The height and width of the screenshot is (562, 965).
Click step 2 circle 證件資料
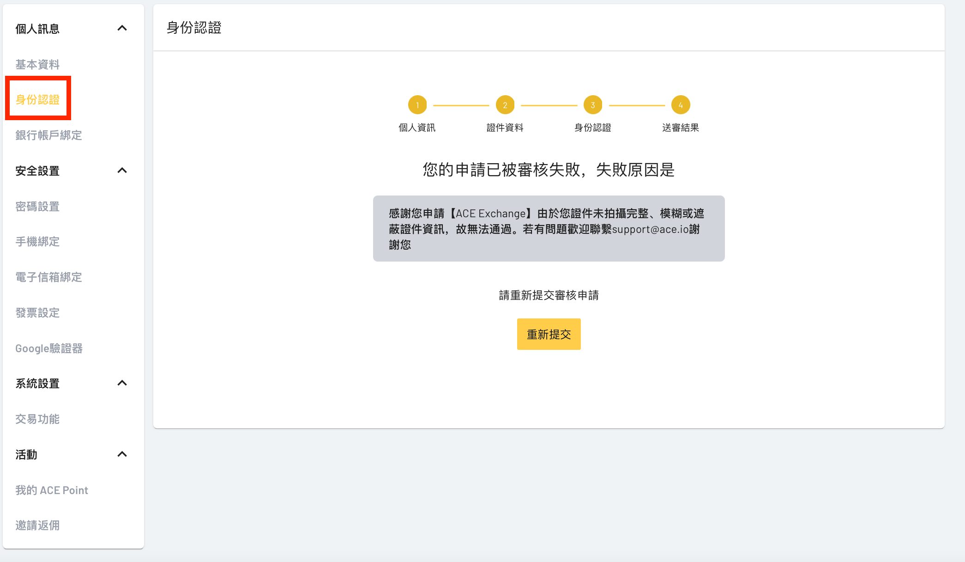[505, 105]
